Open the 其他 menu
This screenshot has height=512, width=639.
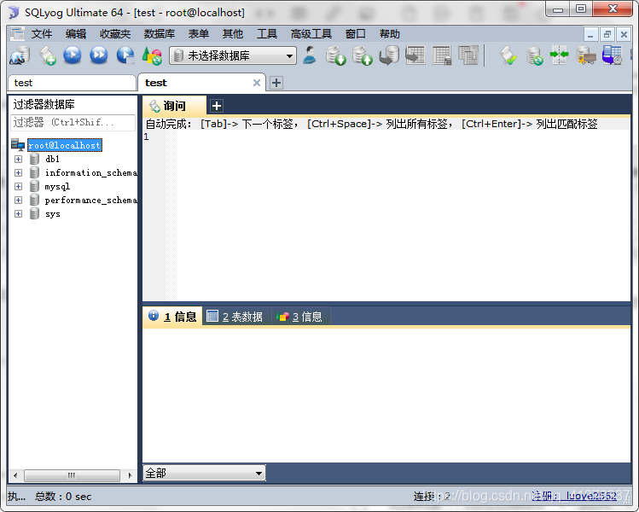(233, 34)
